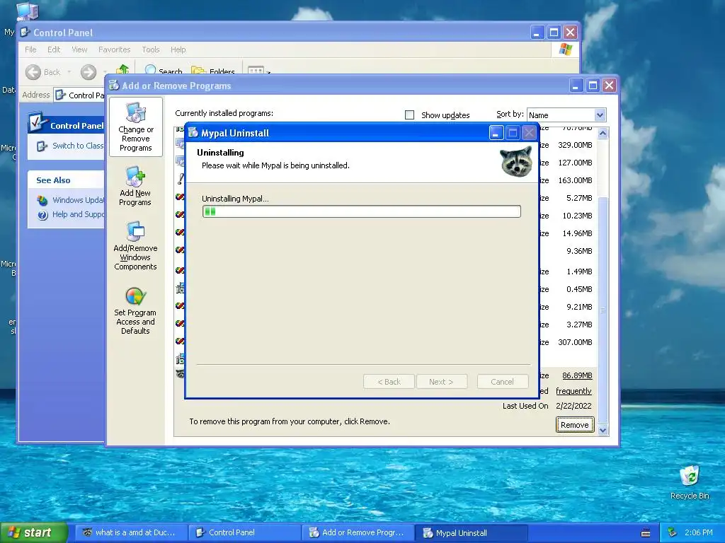
Task: Click the raccoon Mypal logo in dialog
Action: coord(516,162)
